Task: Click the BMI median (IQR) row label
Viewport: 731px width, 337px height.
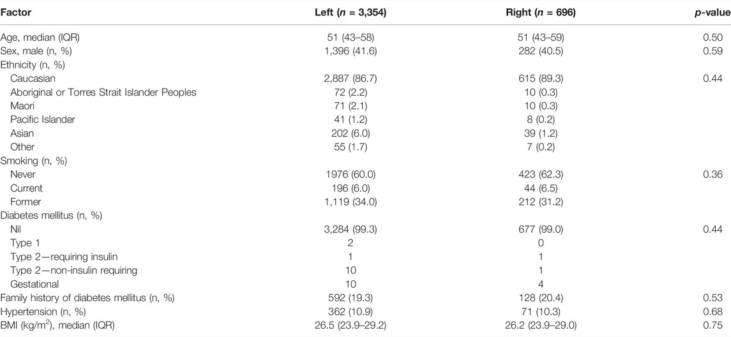Action: (57, 326)
